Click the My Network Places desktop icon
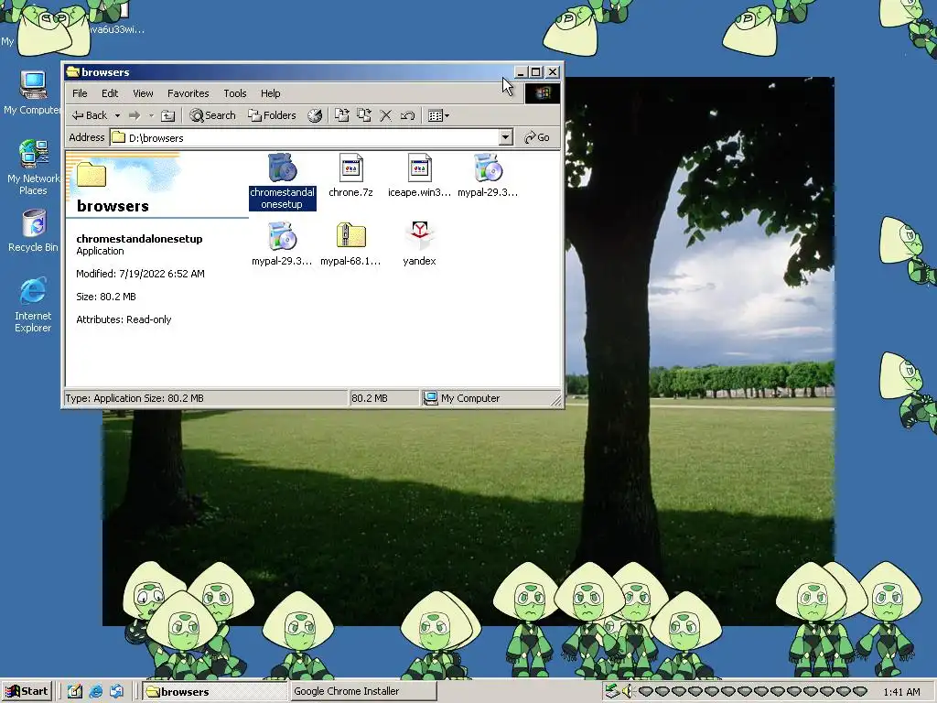Viewport: 937px width, 703px height. [x=33, y=167]
